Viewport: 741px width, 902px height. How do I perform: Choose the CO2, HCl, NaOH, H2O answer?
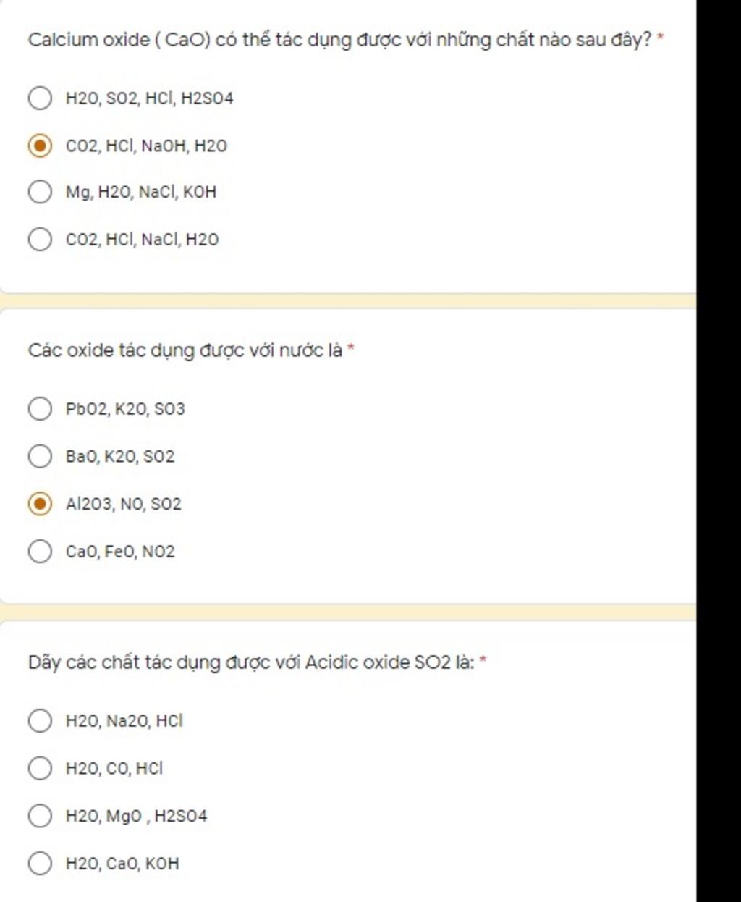40,146
